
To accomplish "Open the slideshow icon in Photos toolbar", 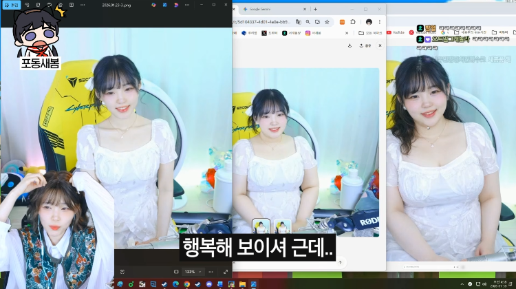I will click(x=72, y=5).
